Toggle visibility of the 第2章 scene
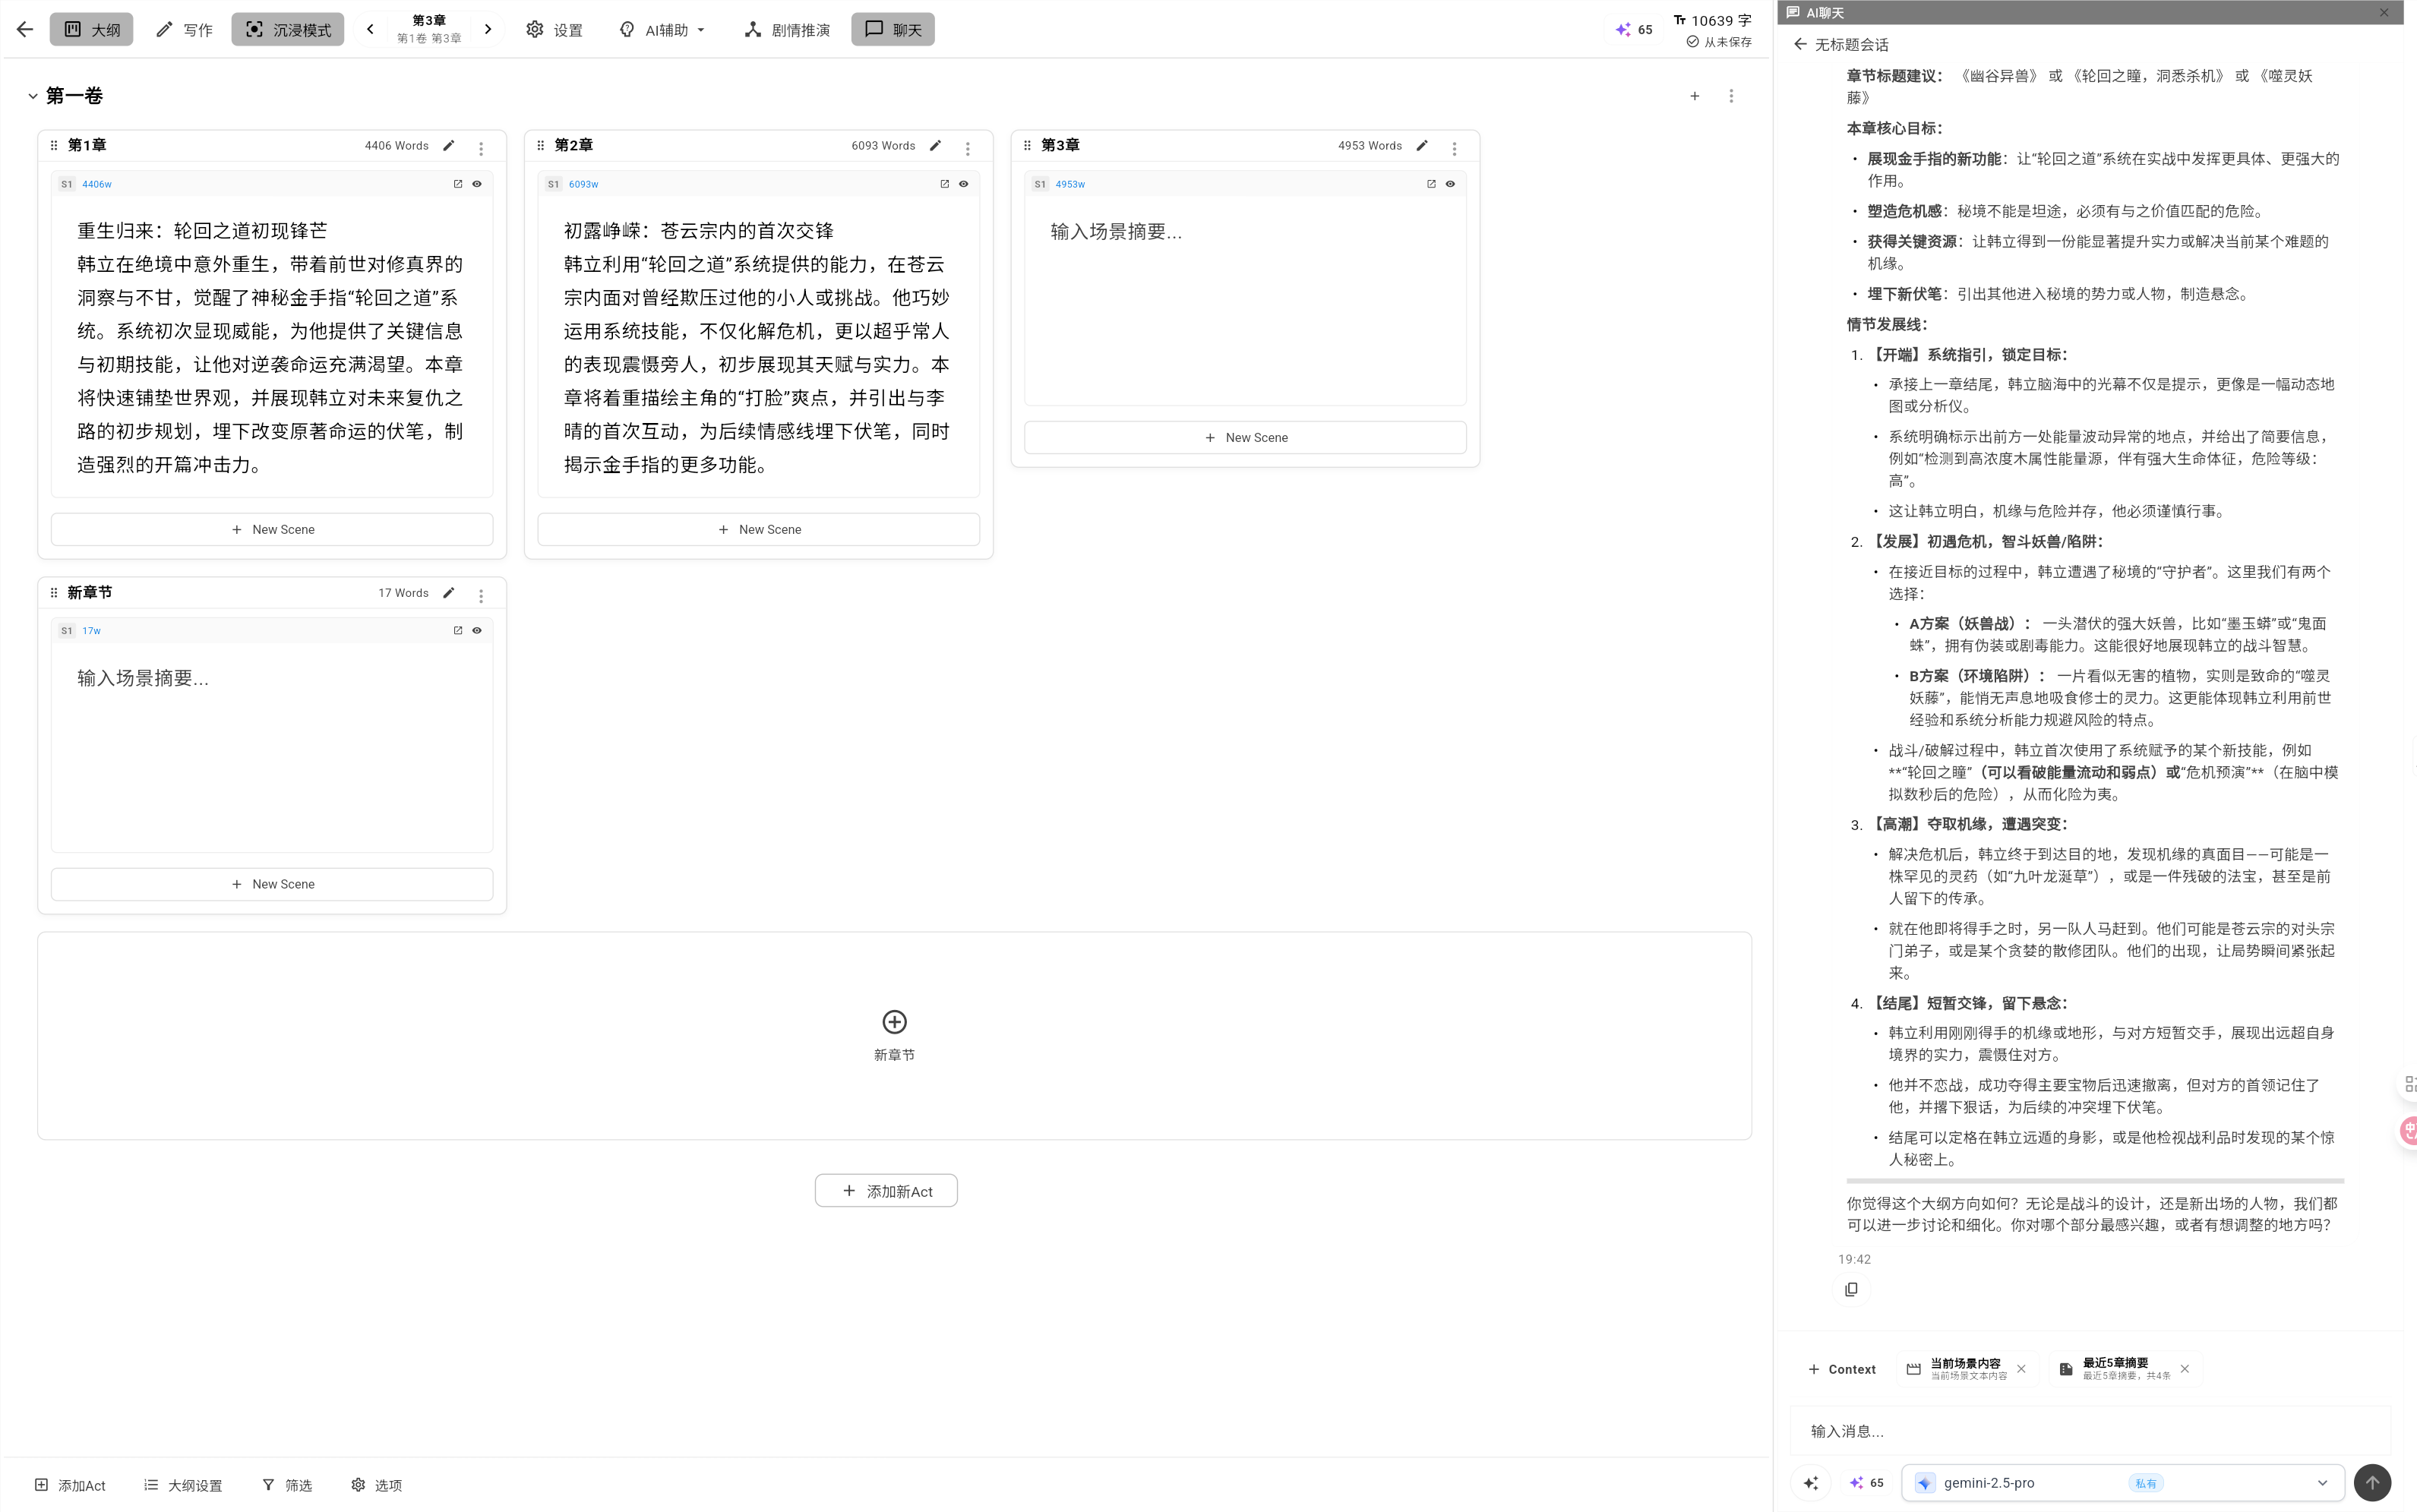The height and width of the screenshot is (1512, 2417). [964, 184]
